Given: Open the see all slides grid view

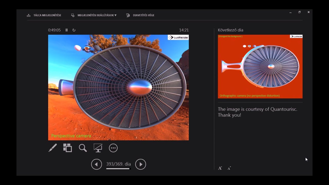Looking at the screenshot, I should 68,148.
